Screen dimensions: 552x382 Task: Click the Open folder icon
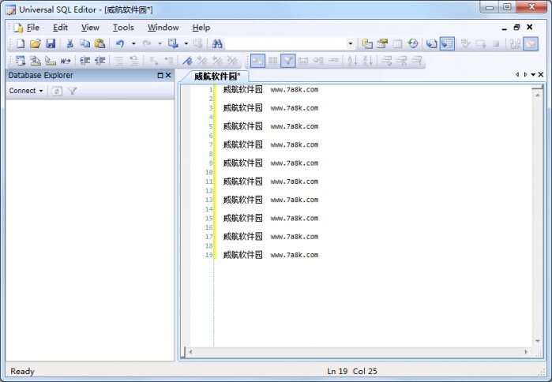coord(36,43)
